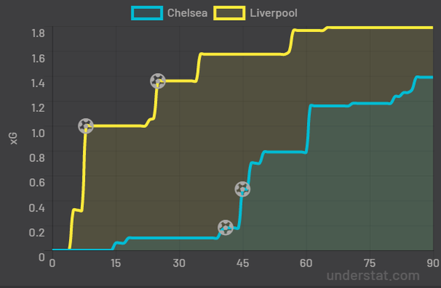
Task: Click the 90 minute tick label
Action: (x=433, y=263)
